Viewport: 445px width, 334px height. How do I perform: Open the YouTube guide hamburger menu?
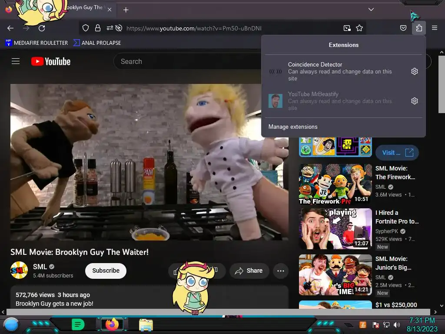coord(16,61)
